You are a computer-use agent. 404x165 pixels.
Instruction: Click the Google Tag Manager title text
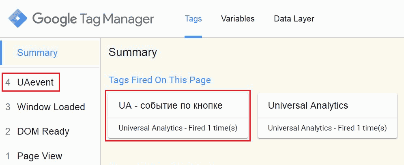93,19
